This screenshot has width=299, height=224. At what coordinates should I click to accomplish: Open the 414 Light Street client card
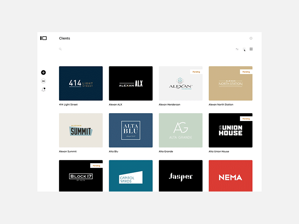[81, 83]
